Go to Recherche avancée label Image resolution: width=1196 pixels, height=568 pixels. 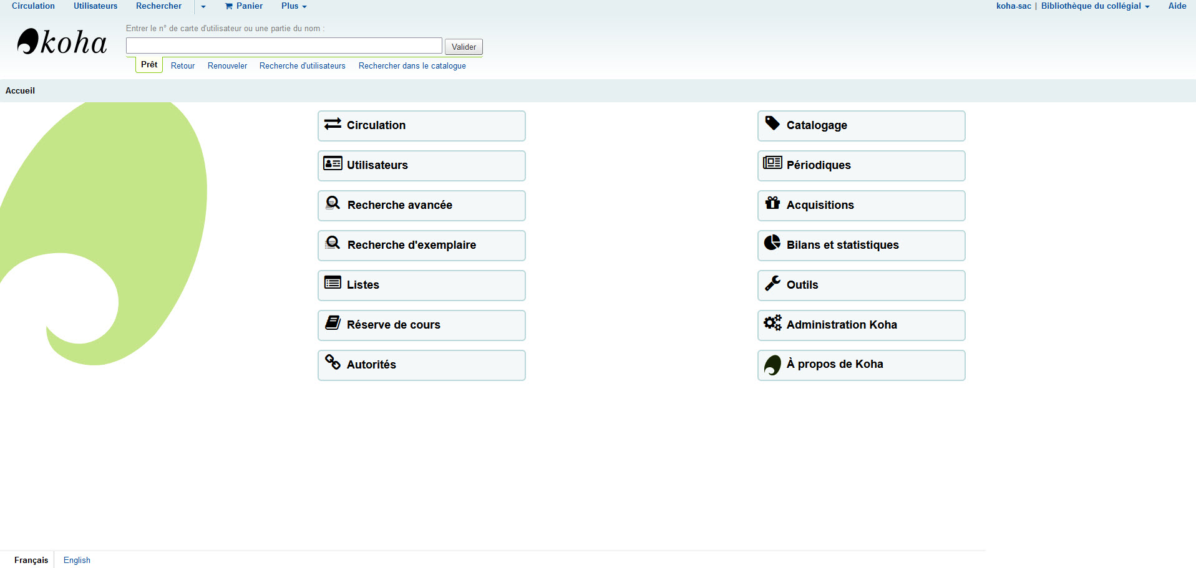point(400,205)
